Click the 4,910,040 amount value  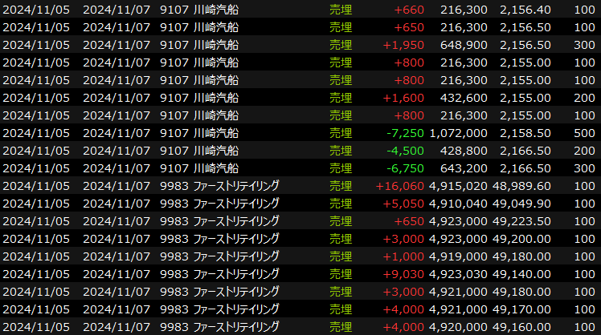tap(458, 204)
